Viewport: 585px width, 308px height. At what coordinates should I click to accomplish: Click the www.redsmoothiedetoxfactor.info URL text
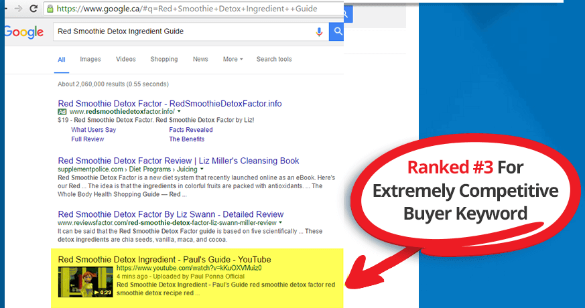click(x=122, y=112)
